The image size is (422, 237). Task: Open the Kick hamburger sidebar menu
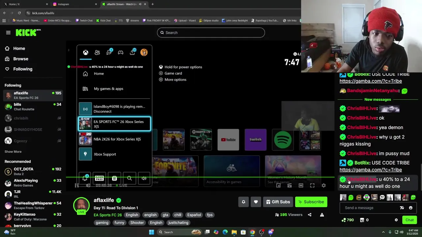click(8, 33)
